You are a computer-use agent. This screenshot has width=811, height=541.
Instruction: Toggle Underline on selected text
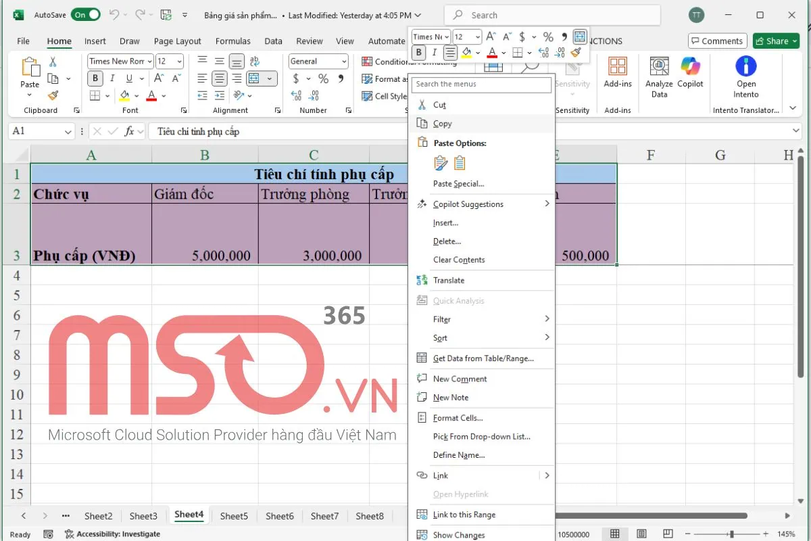tap(129, 78)
